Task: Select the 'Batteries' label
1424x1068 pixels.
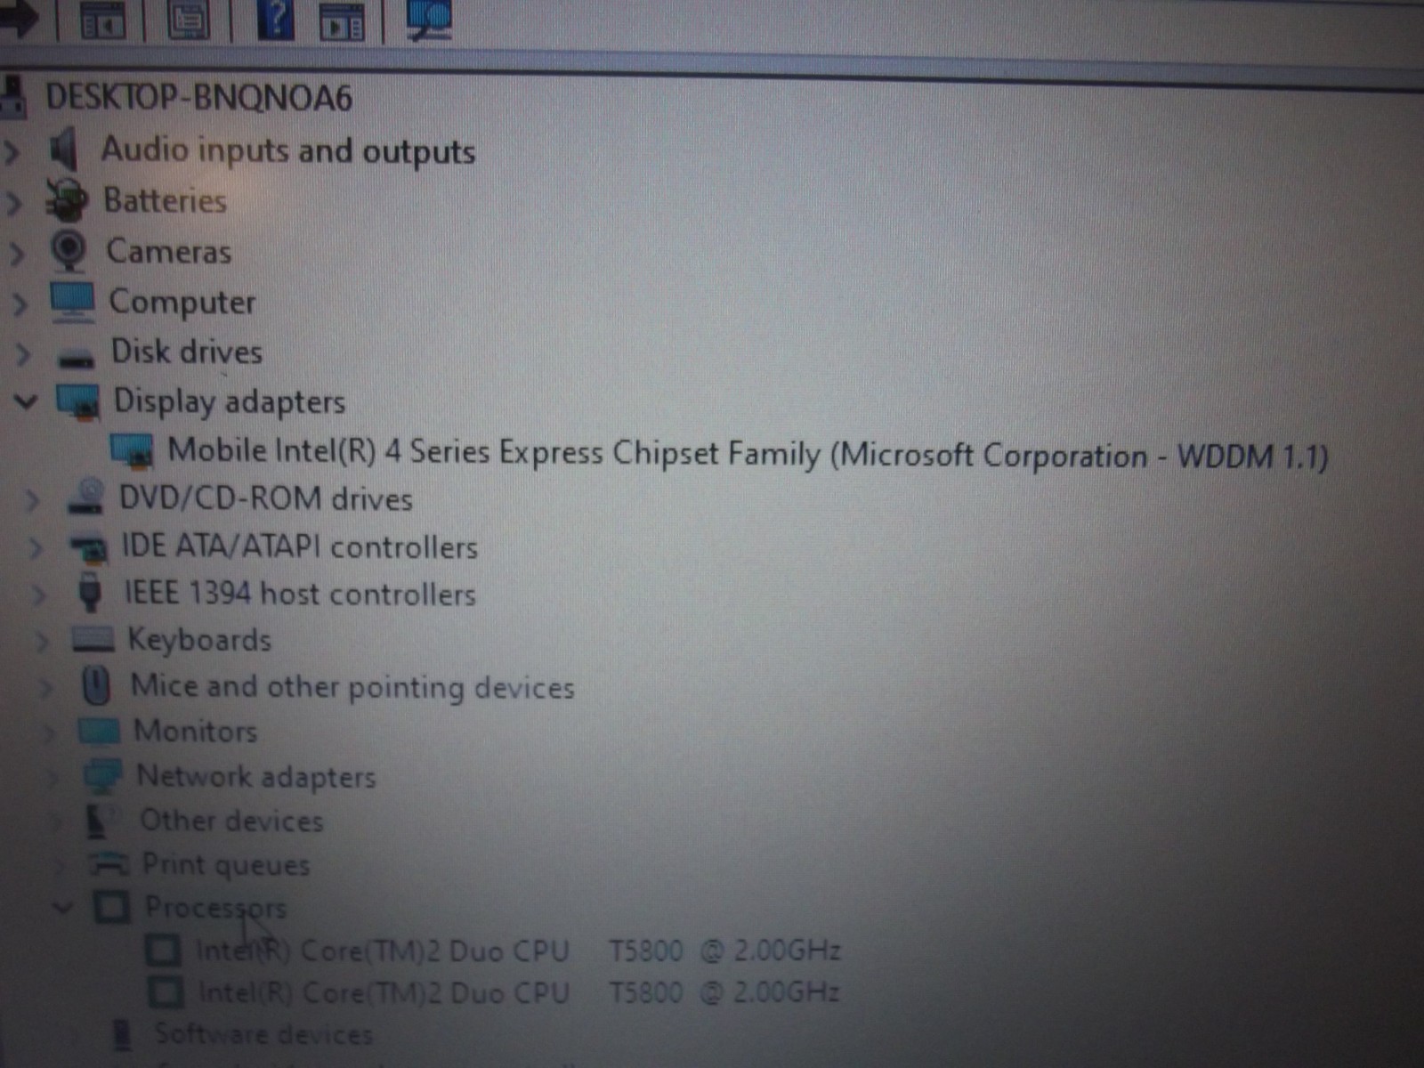Action: click(x=166, y=200)
